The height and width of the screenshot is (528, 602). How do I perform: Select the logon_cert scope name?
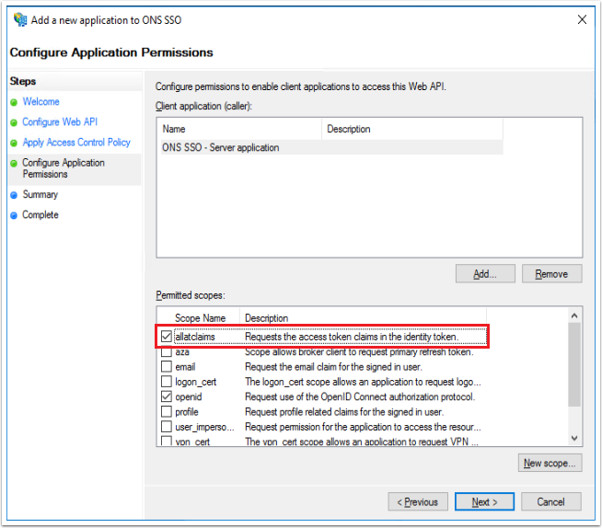click(x=195, y=382)
